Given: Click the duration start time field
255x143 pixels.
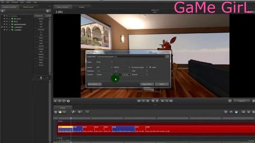Looking at the screenshot, I should (118, 75).
